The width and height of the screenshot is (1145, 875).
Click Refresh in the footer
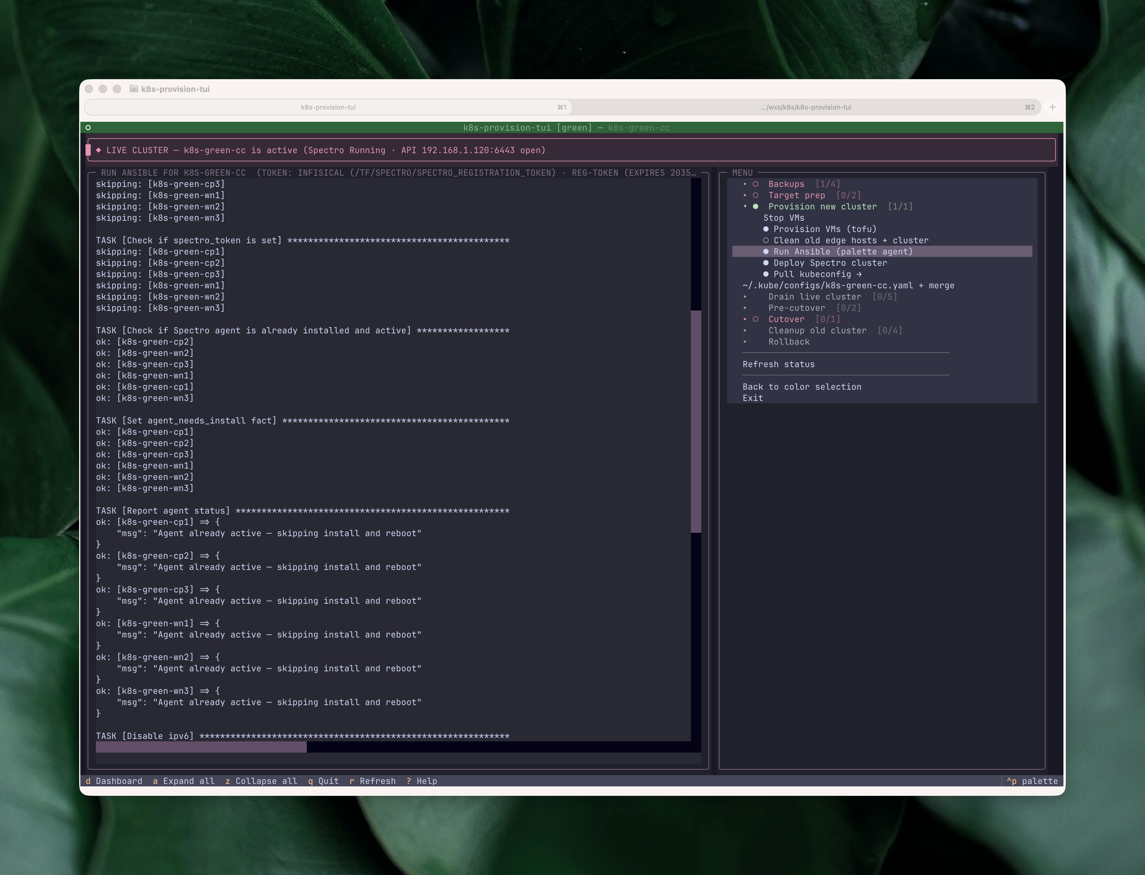(372, 781)
